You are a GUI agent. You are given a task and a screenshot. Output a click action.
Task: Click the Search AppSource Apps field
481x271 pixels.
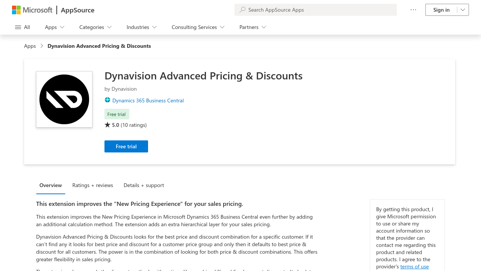pyautogui.click(x=316, y=10)
